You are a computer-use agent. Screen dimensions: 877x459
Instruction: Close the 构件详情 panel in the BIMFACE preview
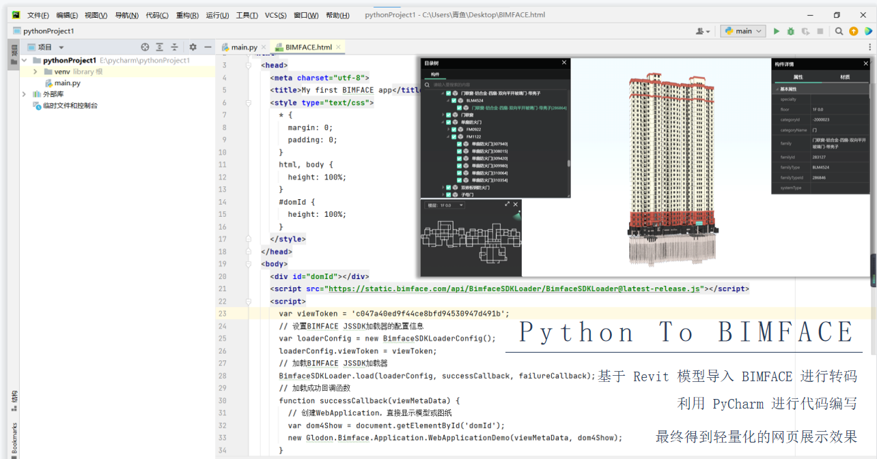[865, 63]
